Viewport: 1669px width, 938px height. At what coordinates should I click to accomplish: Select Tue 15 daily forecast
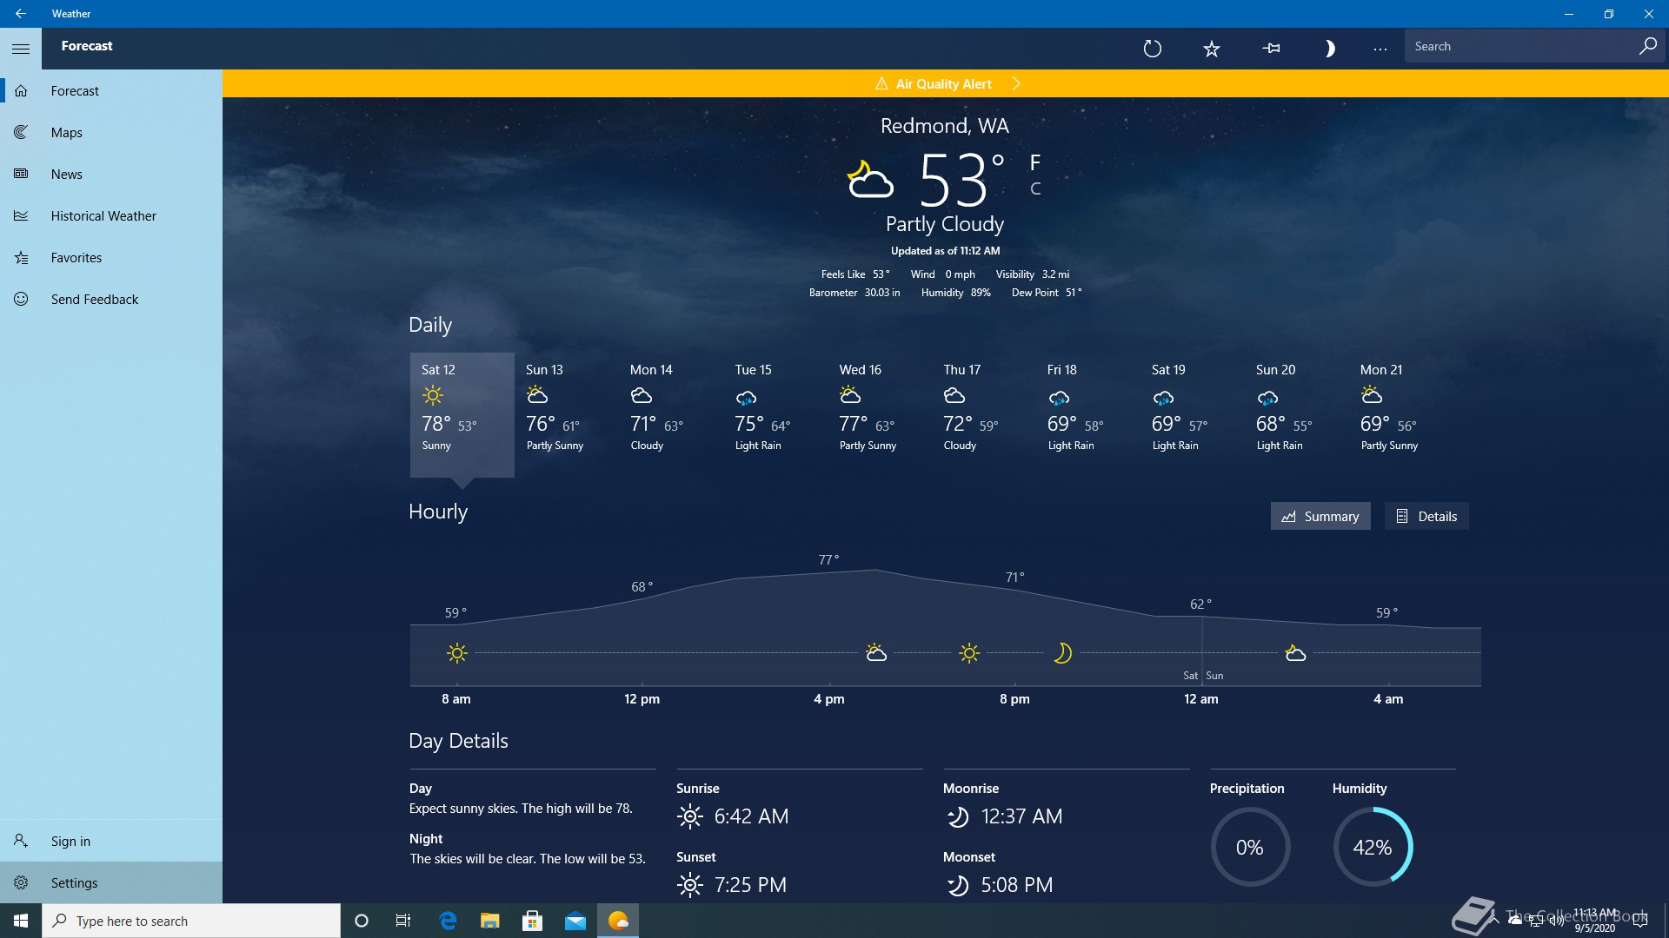click(762, 408)
